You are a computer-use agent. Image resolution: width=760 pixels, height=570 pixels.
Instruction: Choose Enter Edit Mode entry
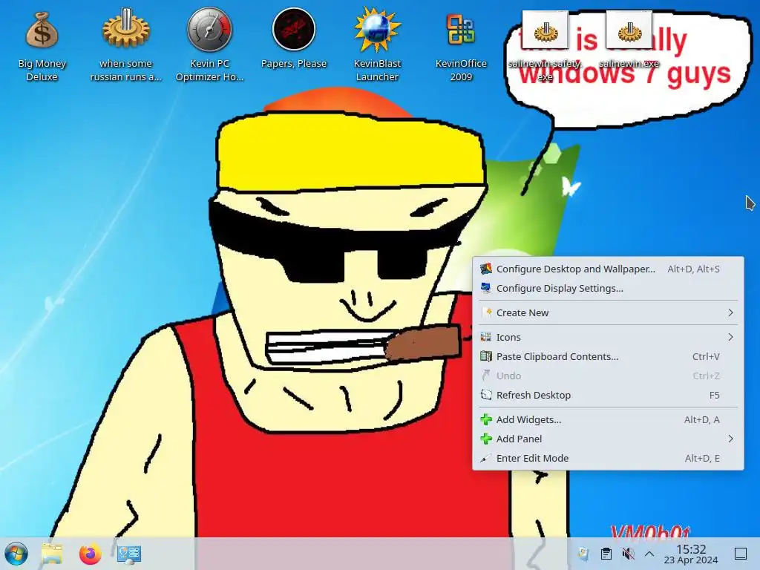(608, 458)
